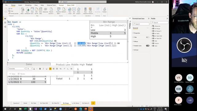Center align text in the text box toolbar
The height and width of the screenshot is (111, 197).
54,69
